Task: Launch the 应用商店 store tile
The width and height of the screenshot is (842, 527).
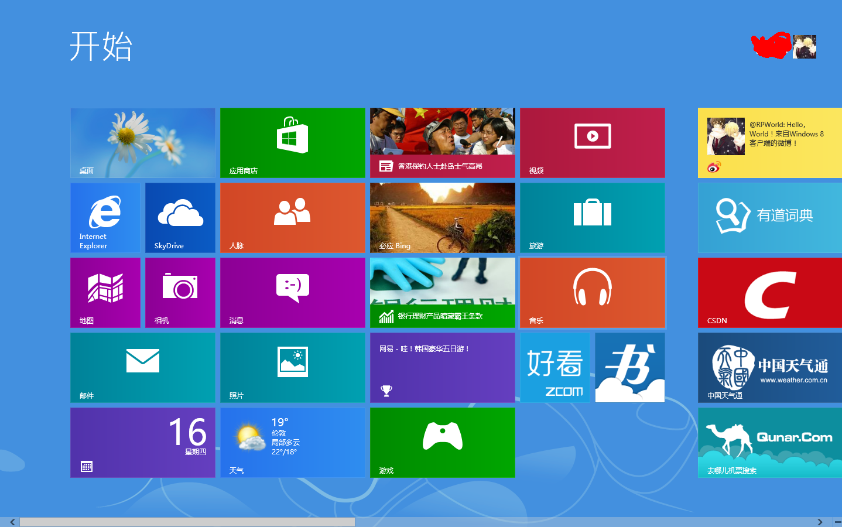Action: coord(293,143)
